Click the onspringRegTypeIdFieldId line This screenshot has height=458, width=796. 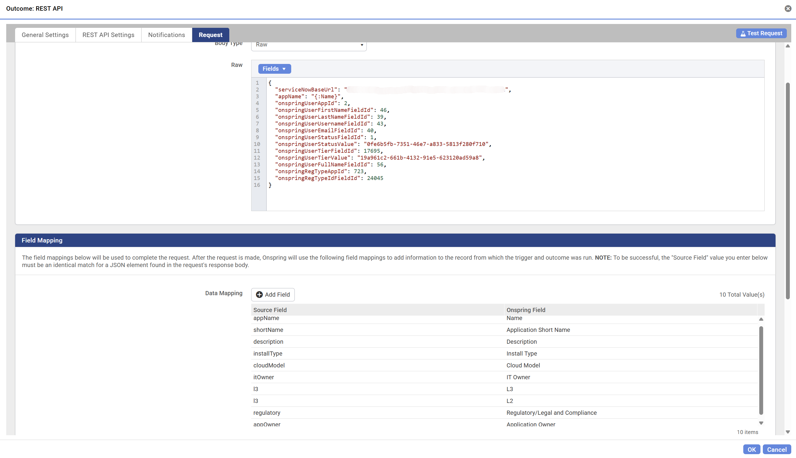click(x=329, y=178)
